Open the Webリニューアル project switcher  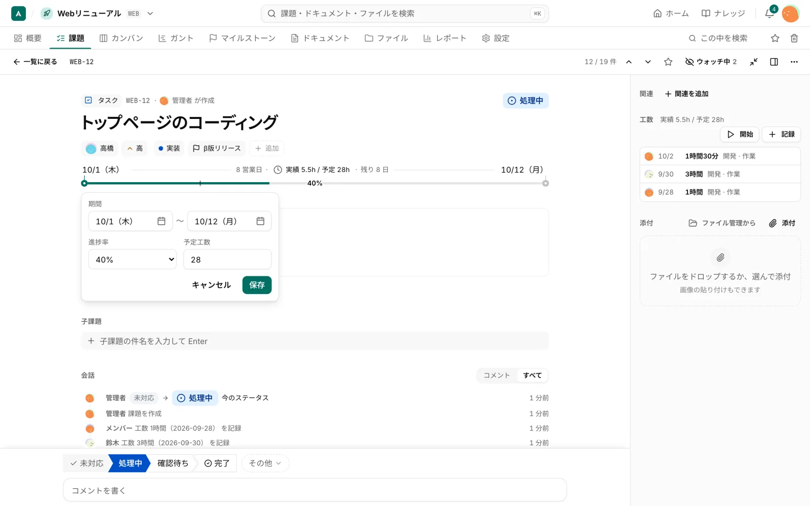tap(97, 14)
